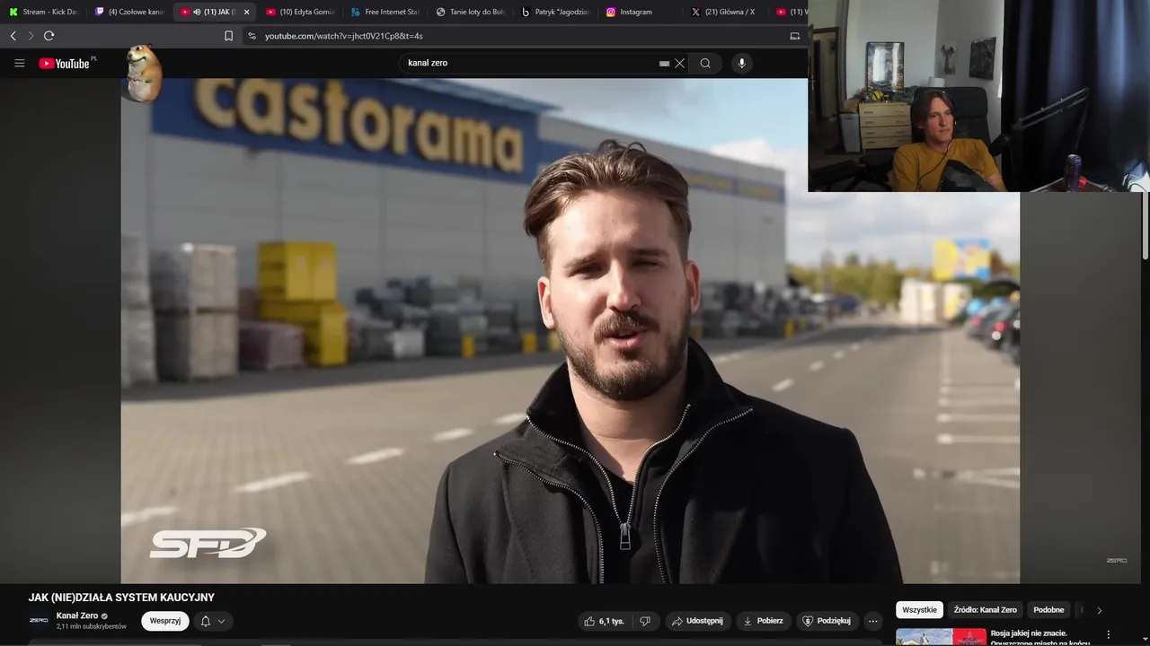The image size is (1150, 646).
Task: Reload the page with the refresh icon
Action: coord(49,36)
